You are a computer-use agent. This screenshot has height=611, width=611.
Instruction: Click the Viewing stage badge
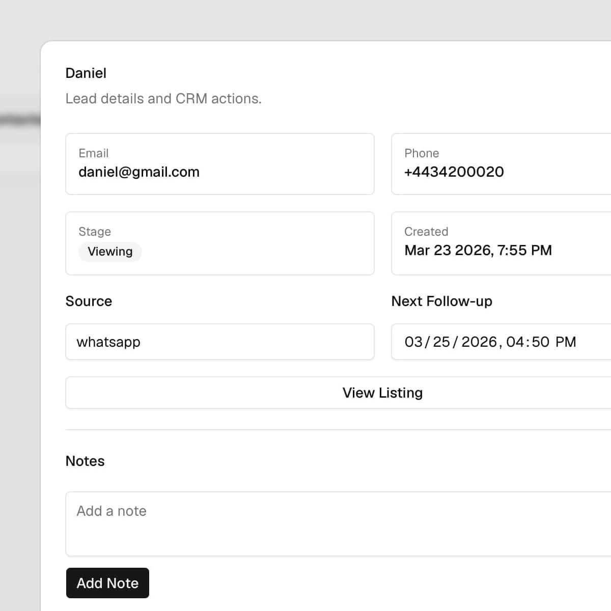(110, 252)
